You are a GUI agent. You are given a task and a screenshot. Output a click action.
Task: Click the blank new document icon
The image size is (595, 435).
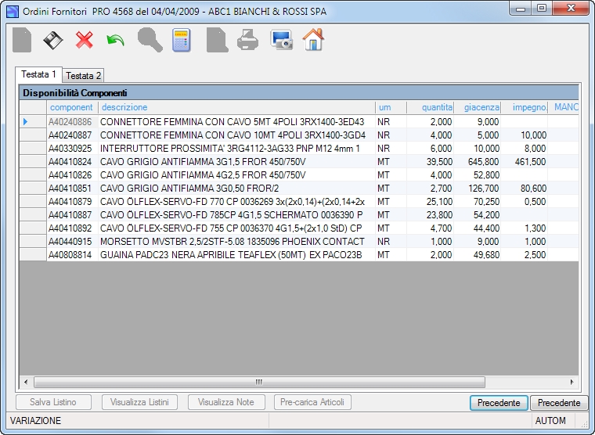tap(22, 40)
